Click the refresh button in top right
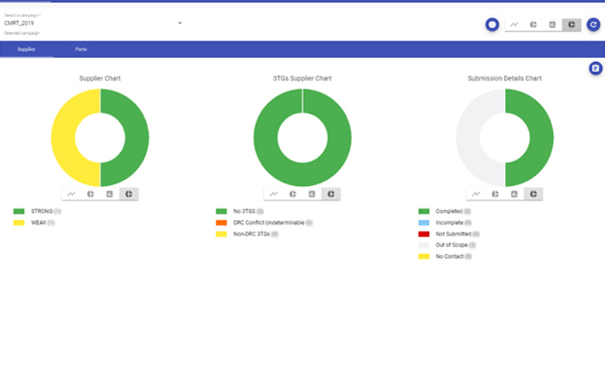Image resolution: width=605 pixels, height=378 pixels. (593, 25)
